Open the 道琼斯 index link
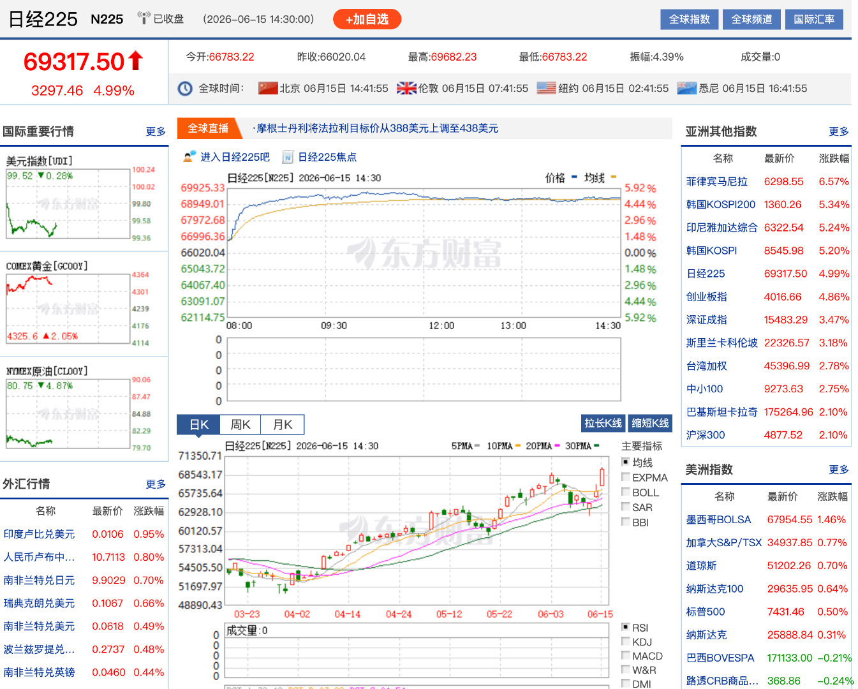 [x=702, y=566]
